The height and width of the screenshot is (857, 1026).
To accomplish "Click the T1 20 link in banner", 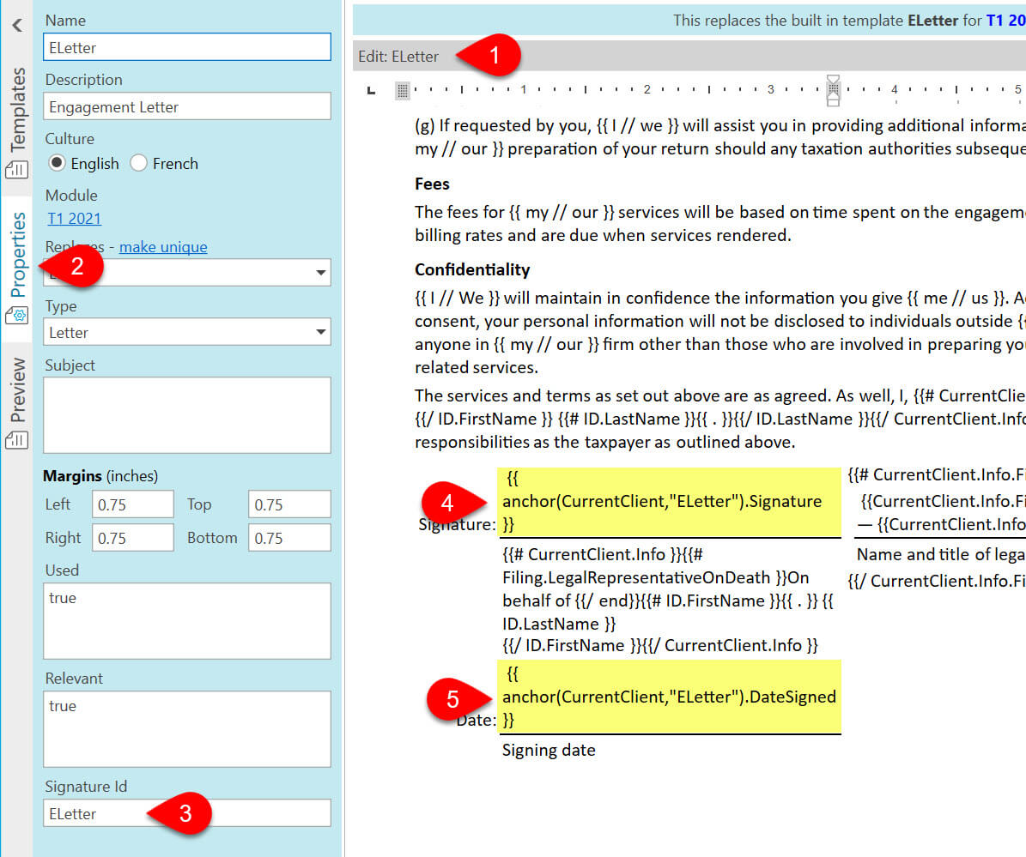I will click(1005, 21).
